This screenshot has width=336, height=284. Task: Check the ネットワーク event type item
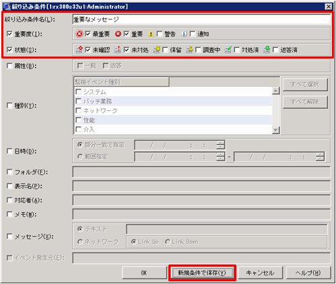[78, 110]
